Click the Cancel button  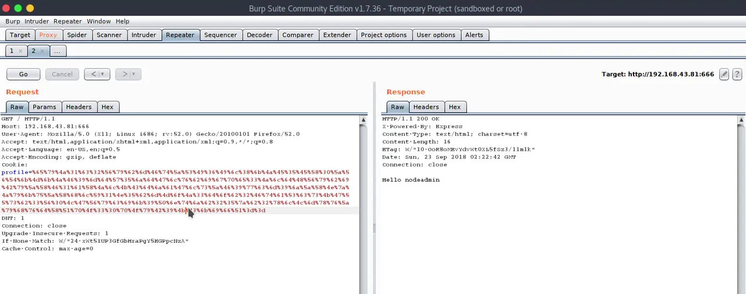[x=62, y=74]
